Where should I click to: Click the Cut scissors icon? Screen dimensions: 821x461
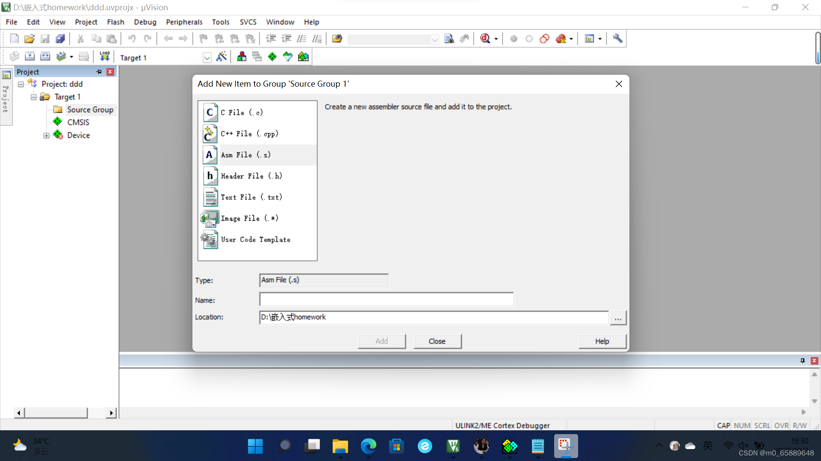point(80,39)
